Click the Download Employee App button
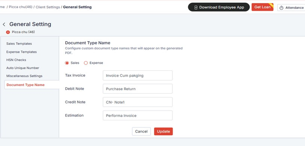 click(219, 7)
